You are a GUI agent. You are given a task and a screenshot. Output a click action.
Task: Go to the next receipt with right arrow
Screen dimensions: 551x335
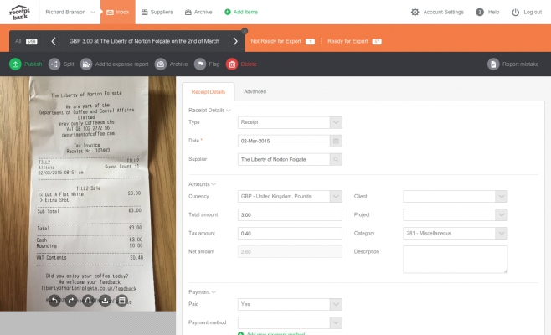click(x=235, y=41)
